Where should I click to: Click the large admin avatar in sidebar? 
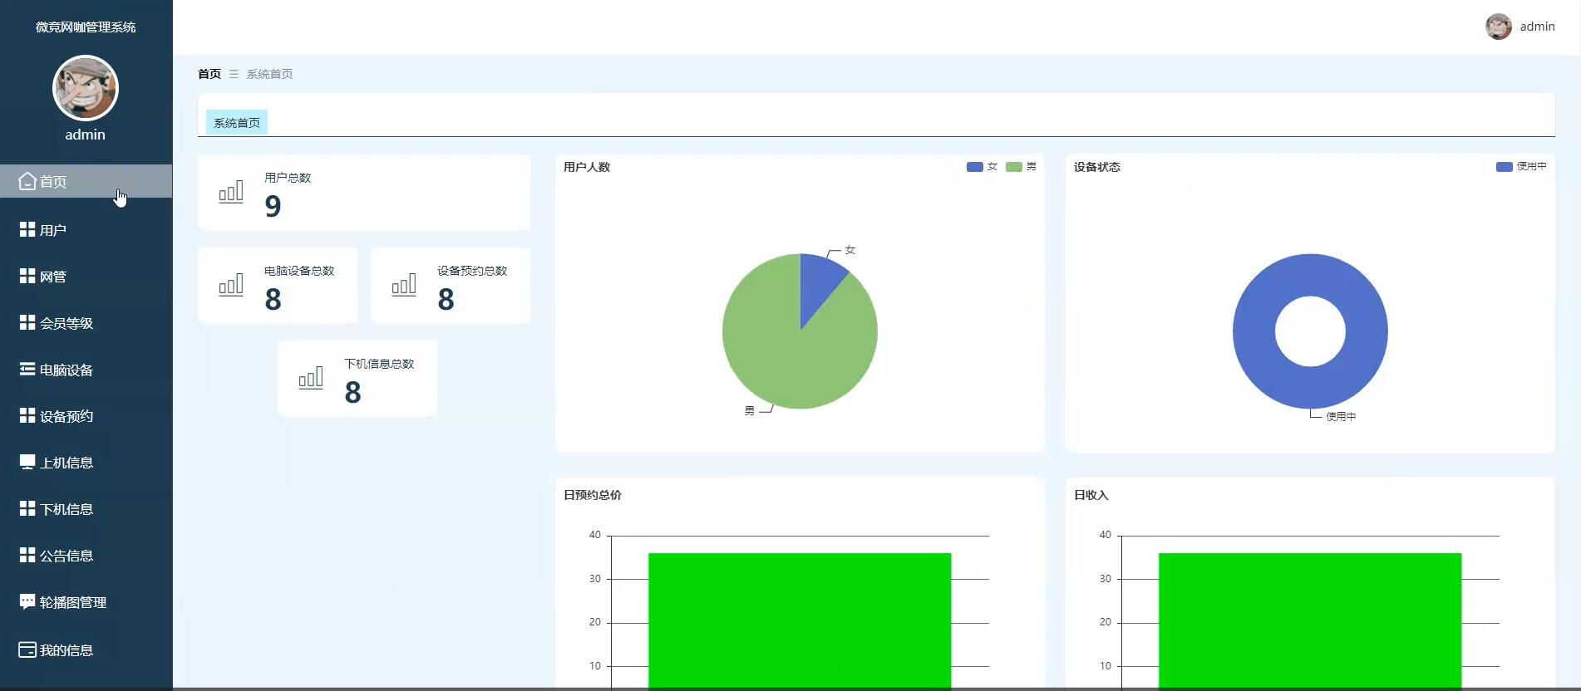tap(86, 88)
